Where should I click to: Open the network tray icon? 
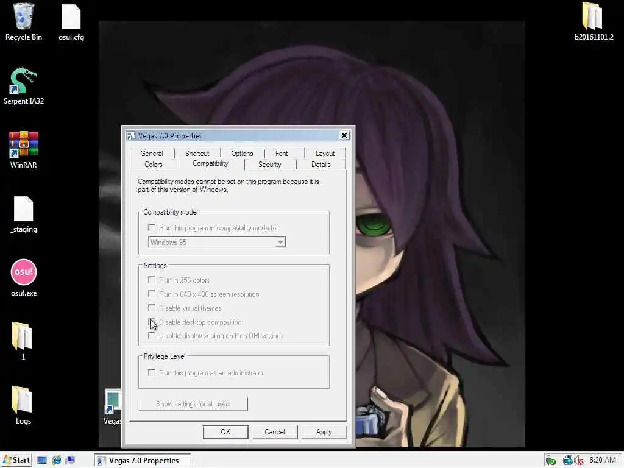pos(568,461)
